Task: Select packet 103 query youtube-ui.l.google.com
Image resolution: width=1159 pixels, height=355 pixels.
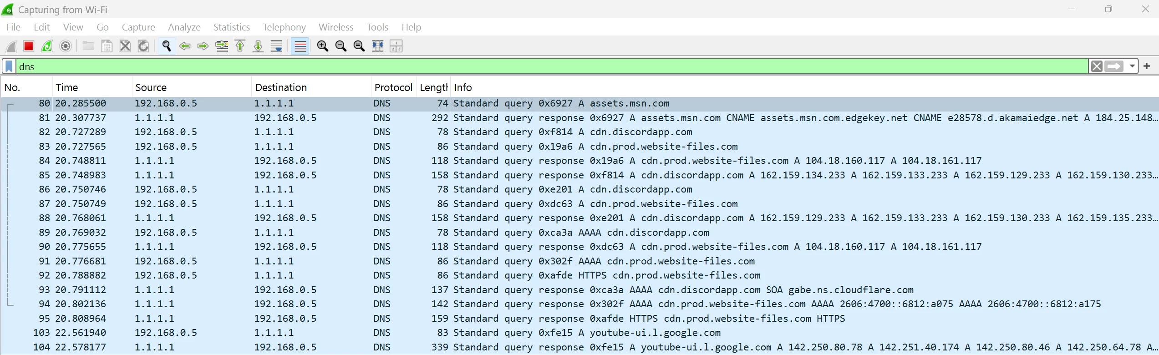Action: (579, 333)
